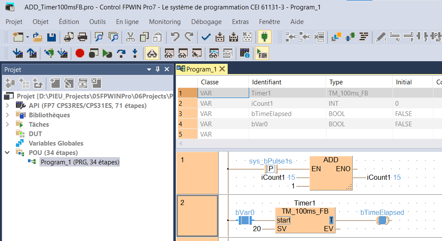Image resolution: width=442 pixels, height=241 pixels.
Task: Expand the Bibliothèques tree node
Action: 7,115
